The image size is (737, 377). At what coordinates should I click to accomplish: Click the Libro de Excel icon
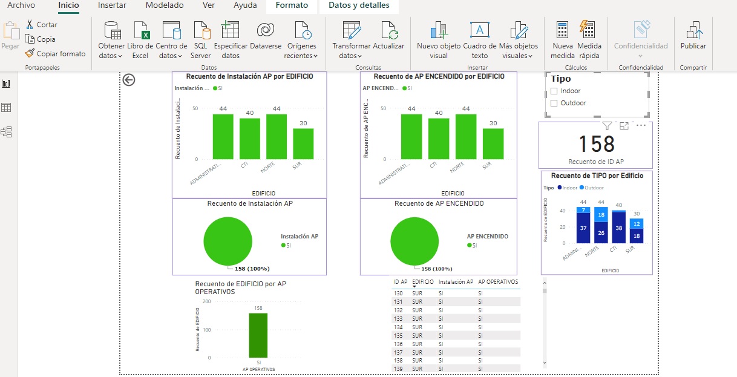140,31
